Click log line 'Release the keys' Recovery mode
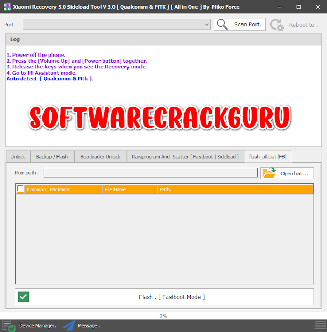Screen dimensions: 327x332 click(x=77, y=67)
